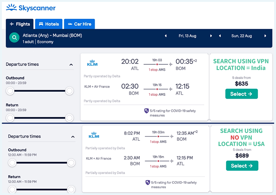Click left handle of upper Outbound slider
Viewport: 276px width, 195px height.
point(10,91)
